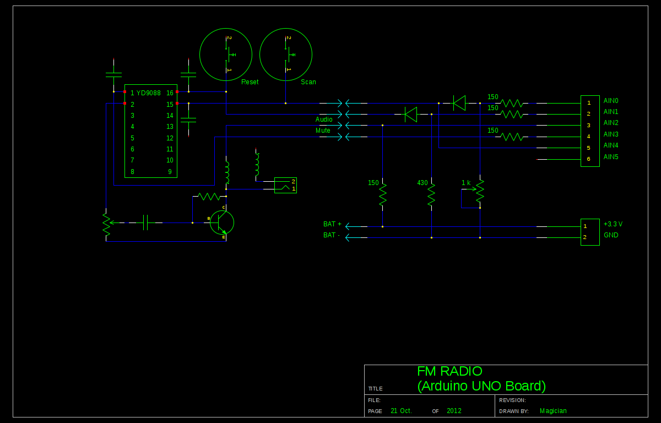This screenshot has width=661, height=423.
Task: Click the Mute label
Action: pyautogui.click(x=323, y=131)
